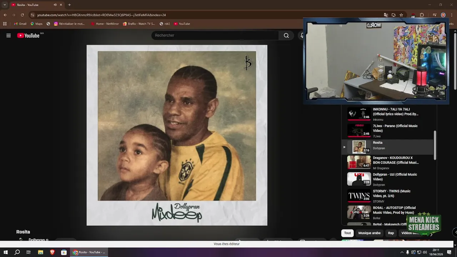Click the translate page icon in address bar
Screen dimensions: 457x257
(x=386, y=15)
